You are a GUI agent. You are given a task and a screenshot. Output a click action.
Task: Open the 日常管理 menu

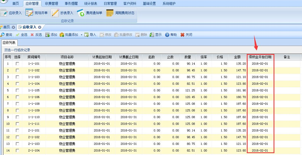[x=110, y=3]
